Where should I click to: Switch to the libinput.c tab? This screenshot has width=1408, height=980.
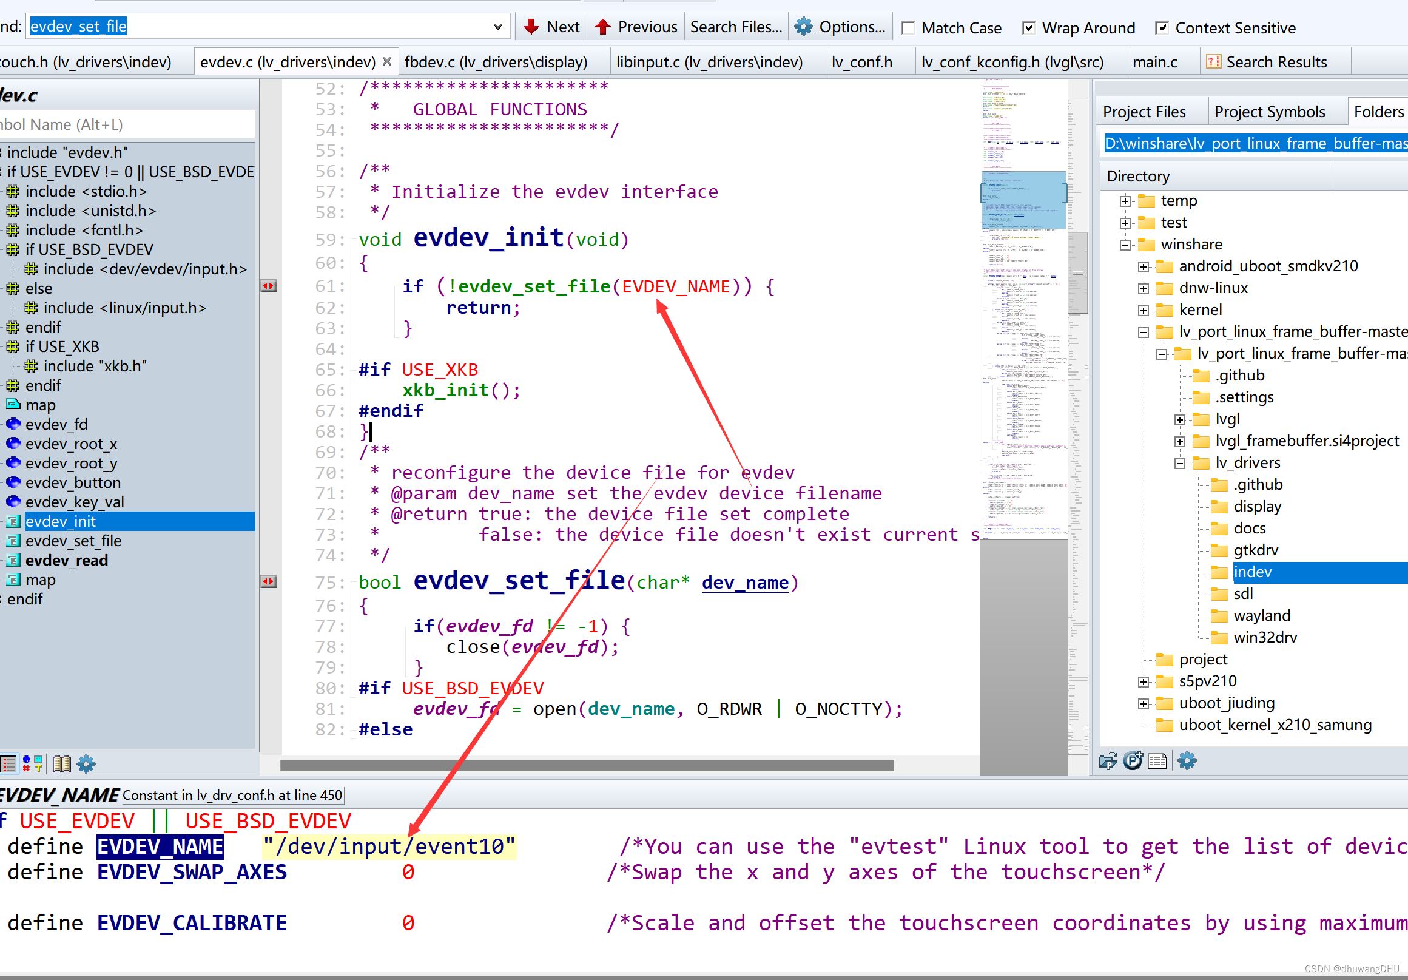[x=710, y=62]
